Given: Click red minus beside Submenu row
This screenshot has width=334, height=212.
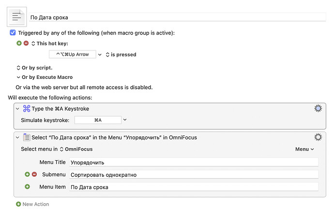Looking at the screenshot, I should pos(34,174).
